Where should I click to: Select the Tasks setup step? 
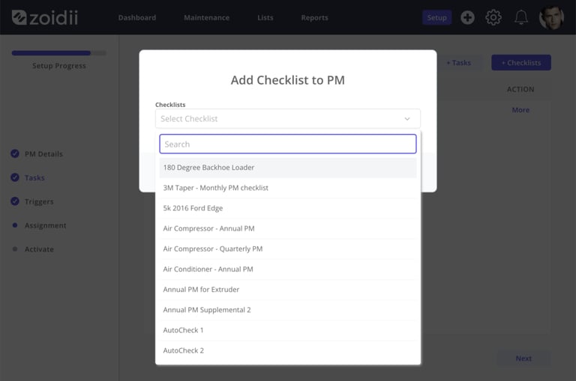(x=34, y=178)
